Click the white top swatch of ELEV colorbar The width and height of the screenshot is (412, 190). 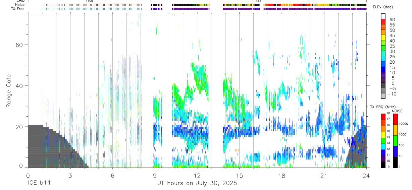383,16
